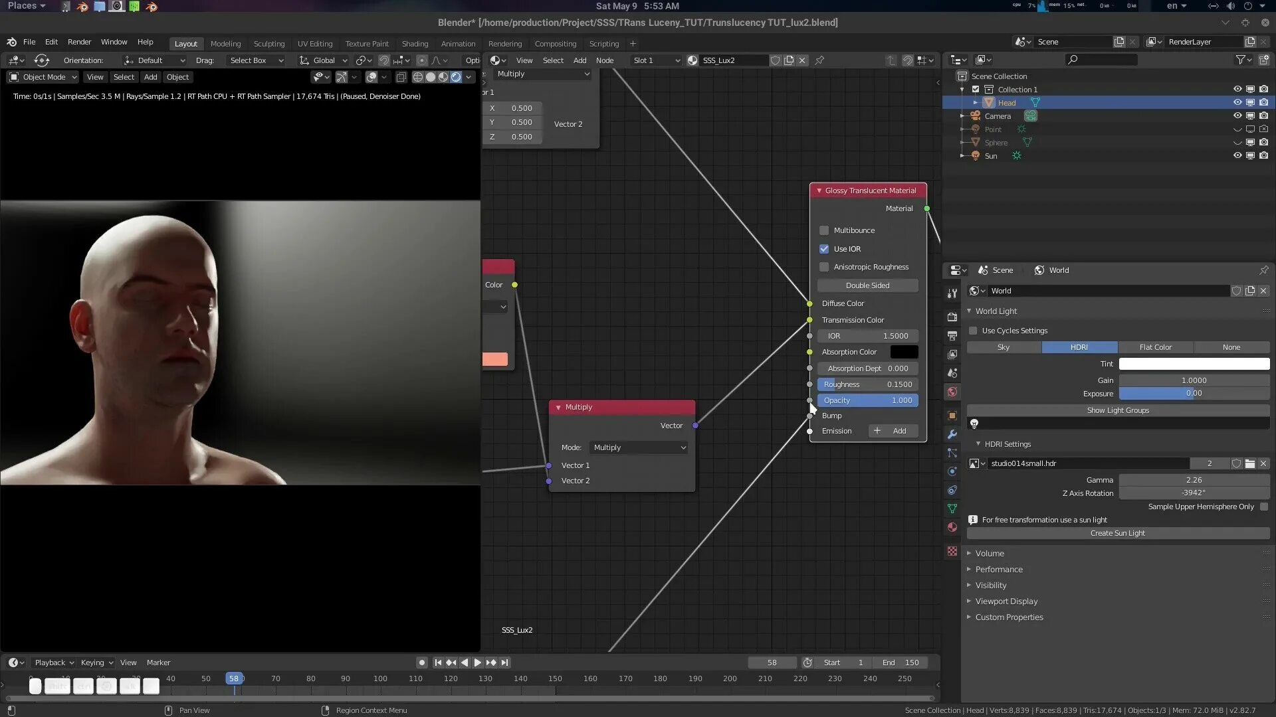Pin the SSS_Lux2 node tree
This screenshot has height=717, width=1276.
819,60
